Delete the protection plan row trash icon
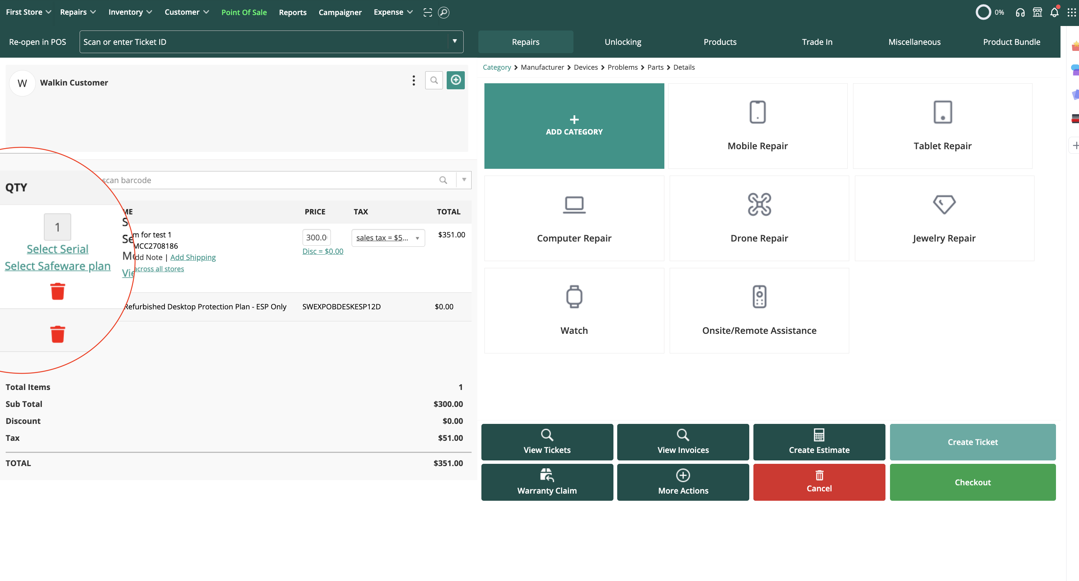This screenshot has width=1079, height=581. click(58, 334)
